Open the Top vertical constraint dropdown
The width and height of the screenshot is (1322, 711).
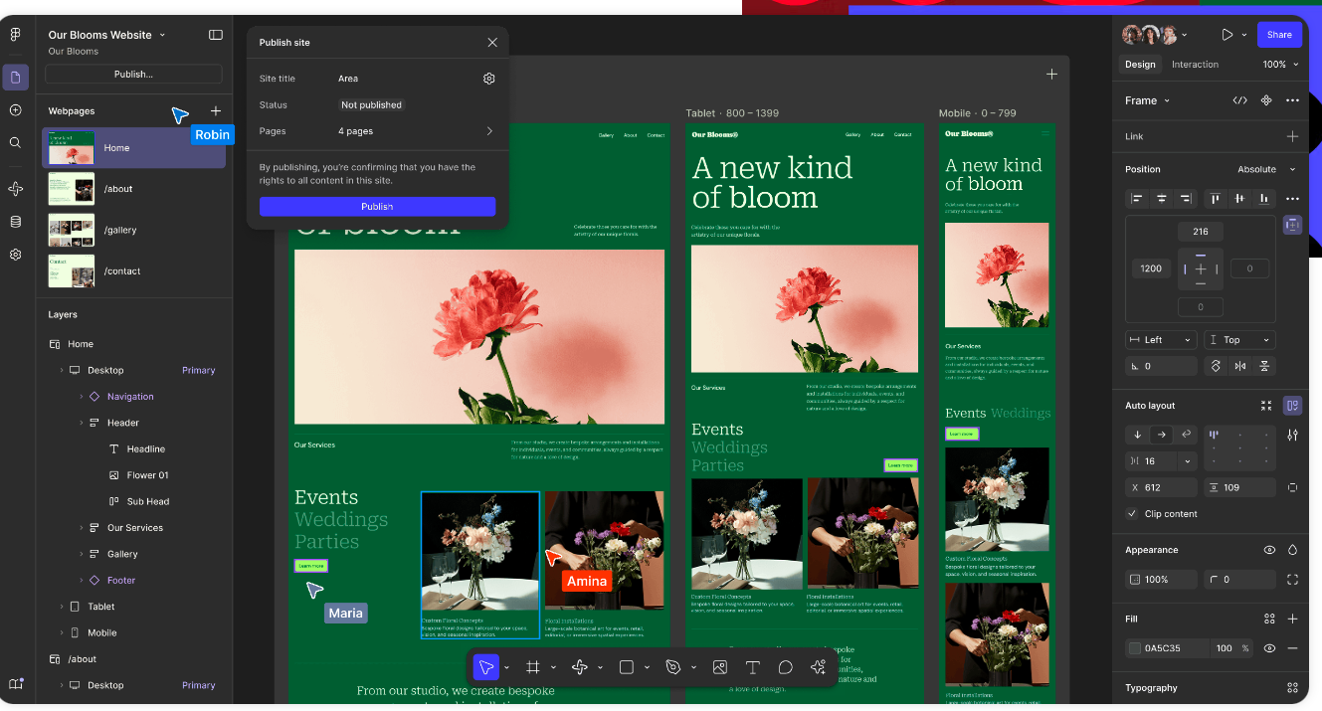pos(1239,340)
